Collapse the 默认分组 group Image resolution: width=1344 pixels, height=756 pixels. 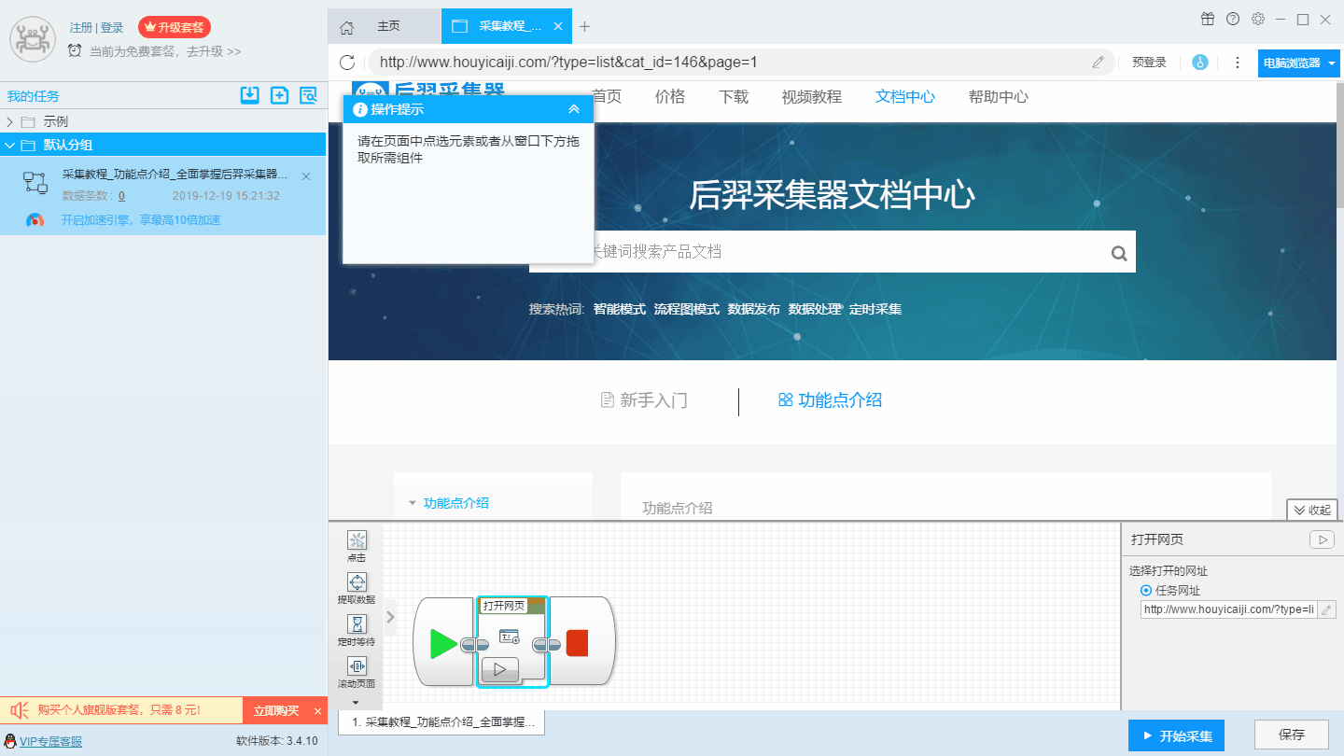(10, 145)
